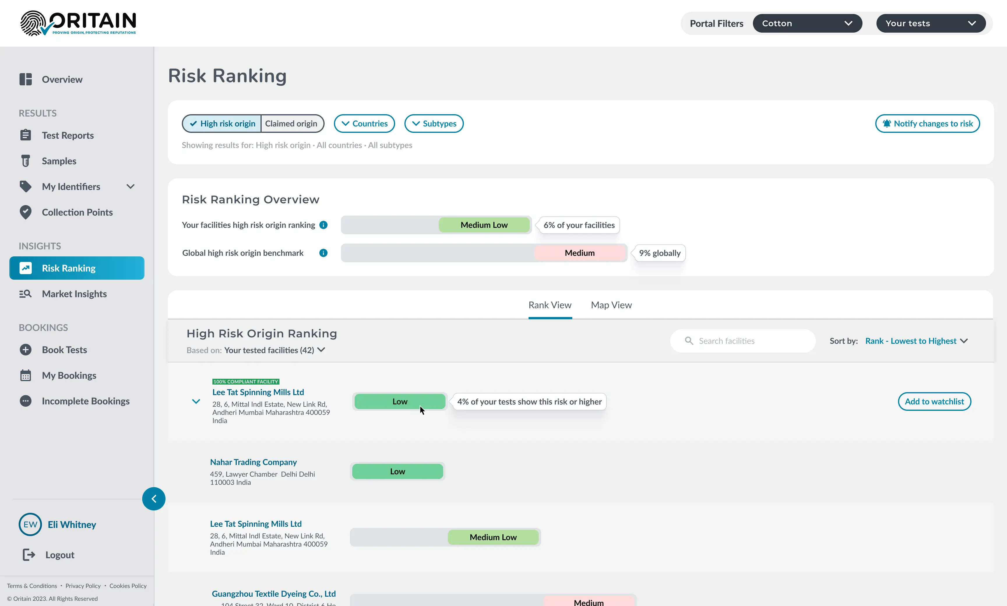
Task: Open the Guangzhou Textile Dyeing Co., Ltd link
Action: pyautogui.click(x=274, y=594)
